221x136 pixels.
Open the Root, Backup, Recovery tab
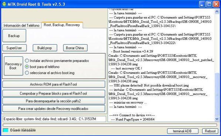click(x=62, y=25)
